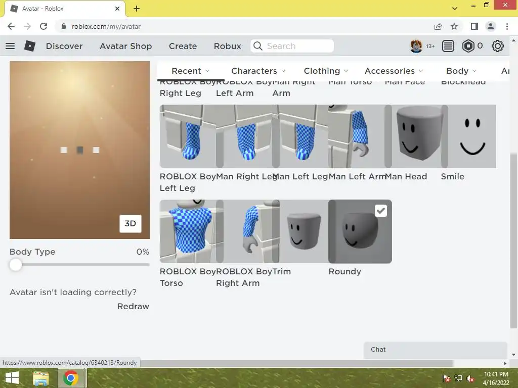Open File Explorer from the taskbar
Screen dimensions: 518x388
point(40,378)
